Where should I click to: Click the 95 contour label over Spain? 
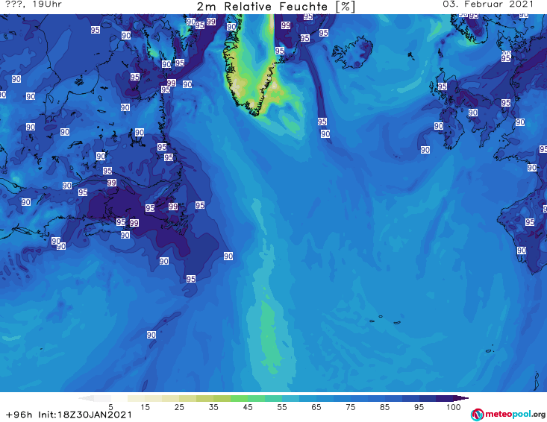coord(530,222)
